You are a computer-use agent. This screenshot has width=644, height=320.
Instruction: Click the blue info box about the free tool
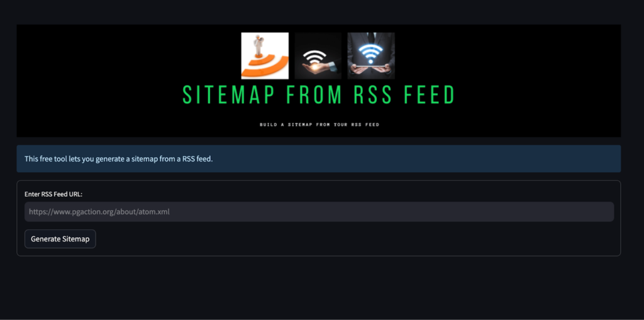coord(319,158)
